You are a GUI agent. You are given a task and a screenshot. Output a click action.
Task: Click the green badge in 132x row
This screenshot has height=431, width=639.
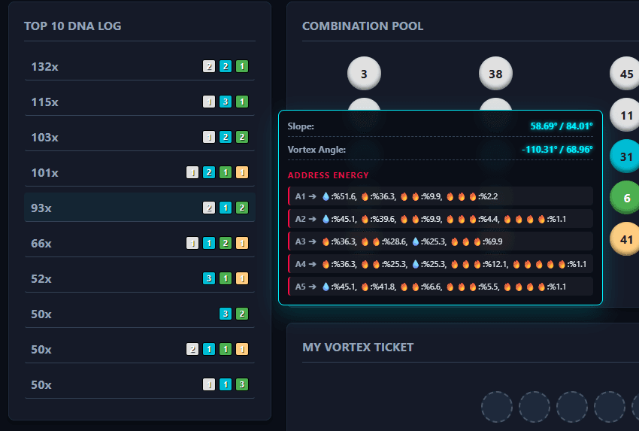coord(242,66)
